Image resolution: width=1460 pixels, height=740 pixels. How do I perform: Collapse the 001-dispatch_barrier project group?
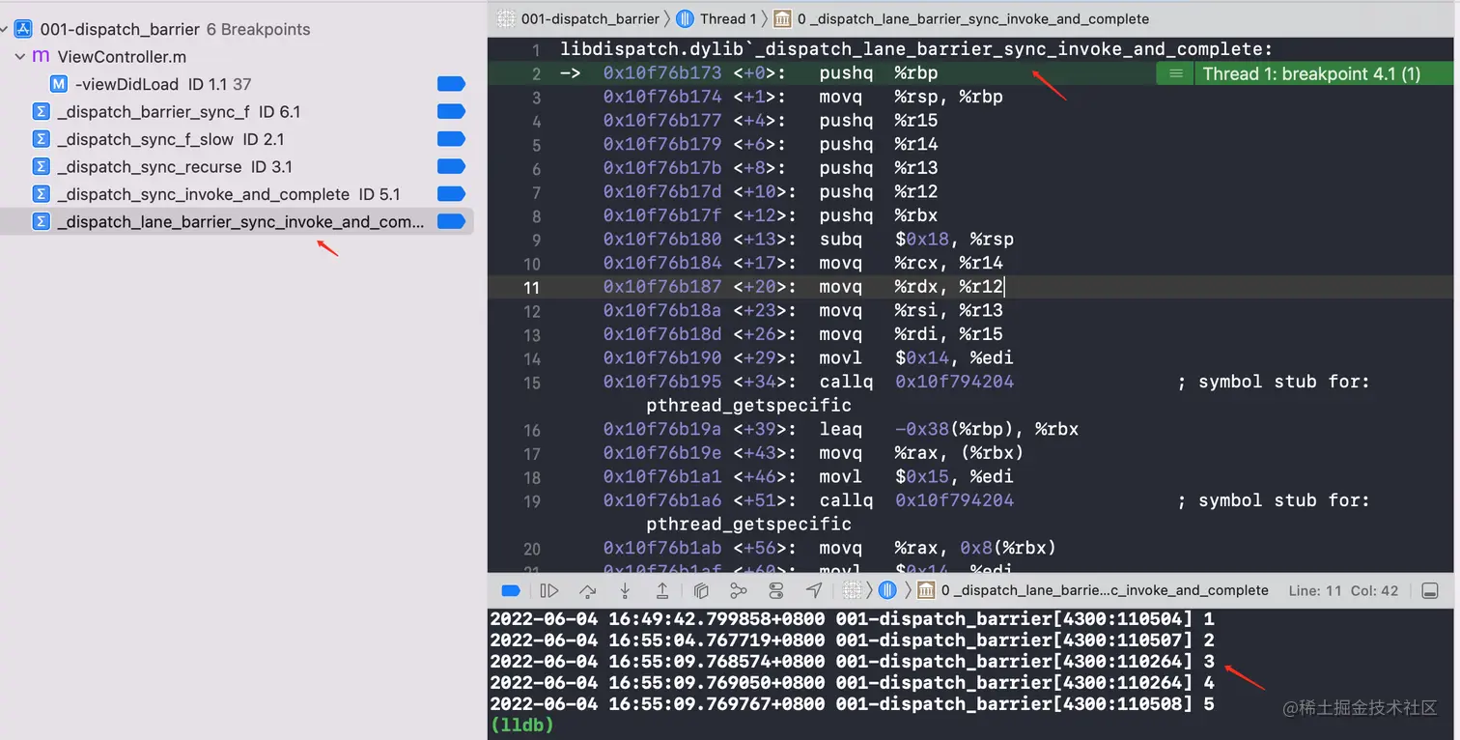5,29
